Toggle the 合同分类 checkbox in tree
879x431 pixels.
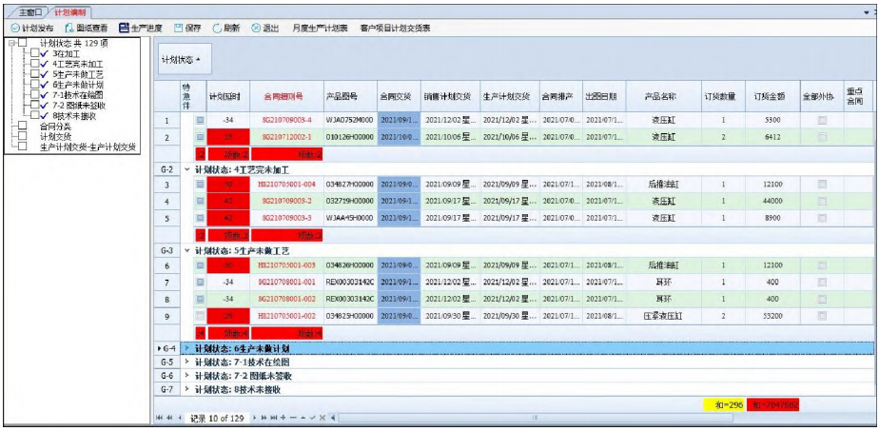(x=21, y=126)
